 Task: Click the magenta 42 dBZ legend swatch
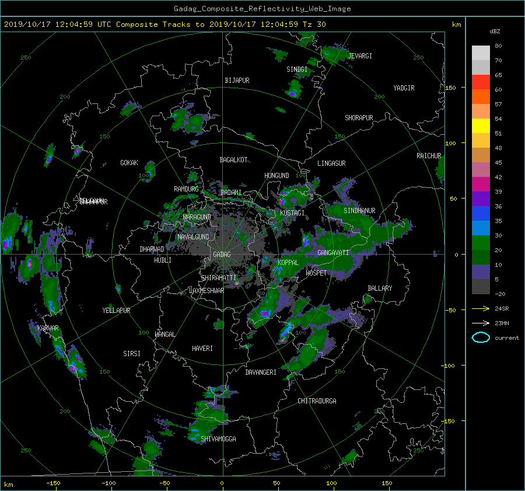[x=481, y=184]
